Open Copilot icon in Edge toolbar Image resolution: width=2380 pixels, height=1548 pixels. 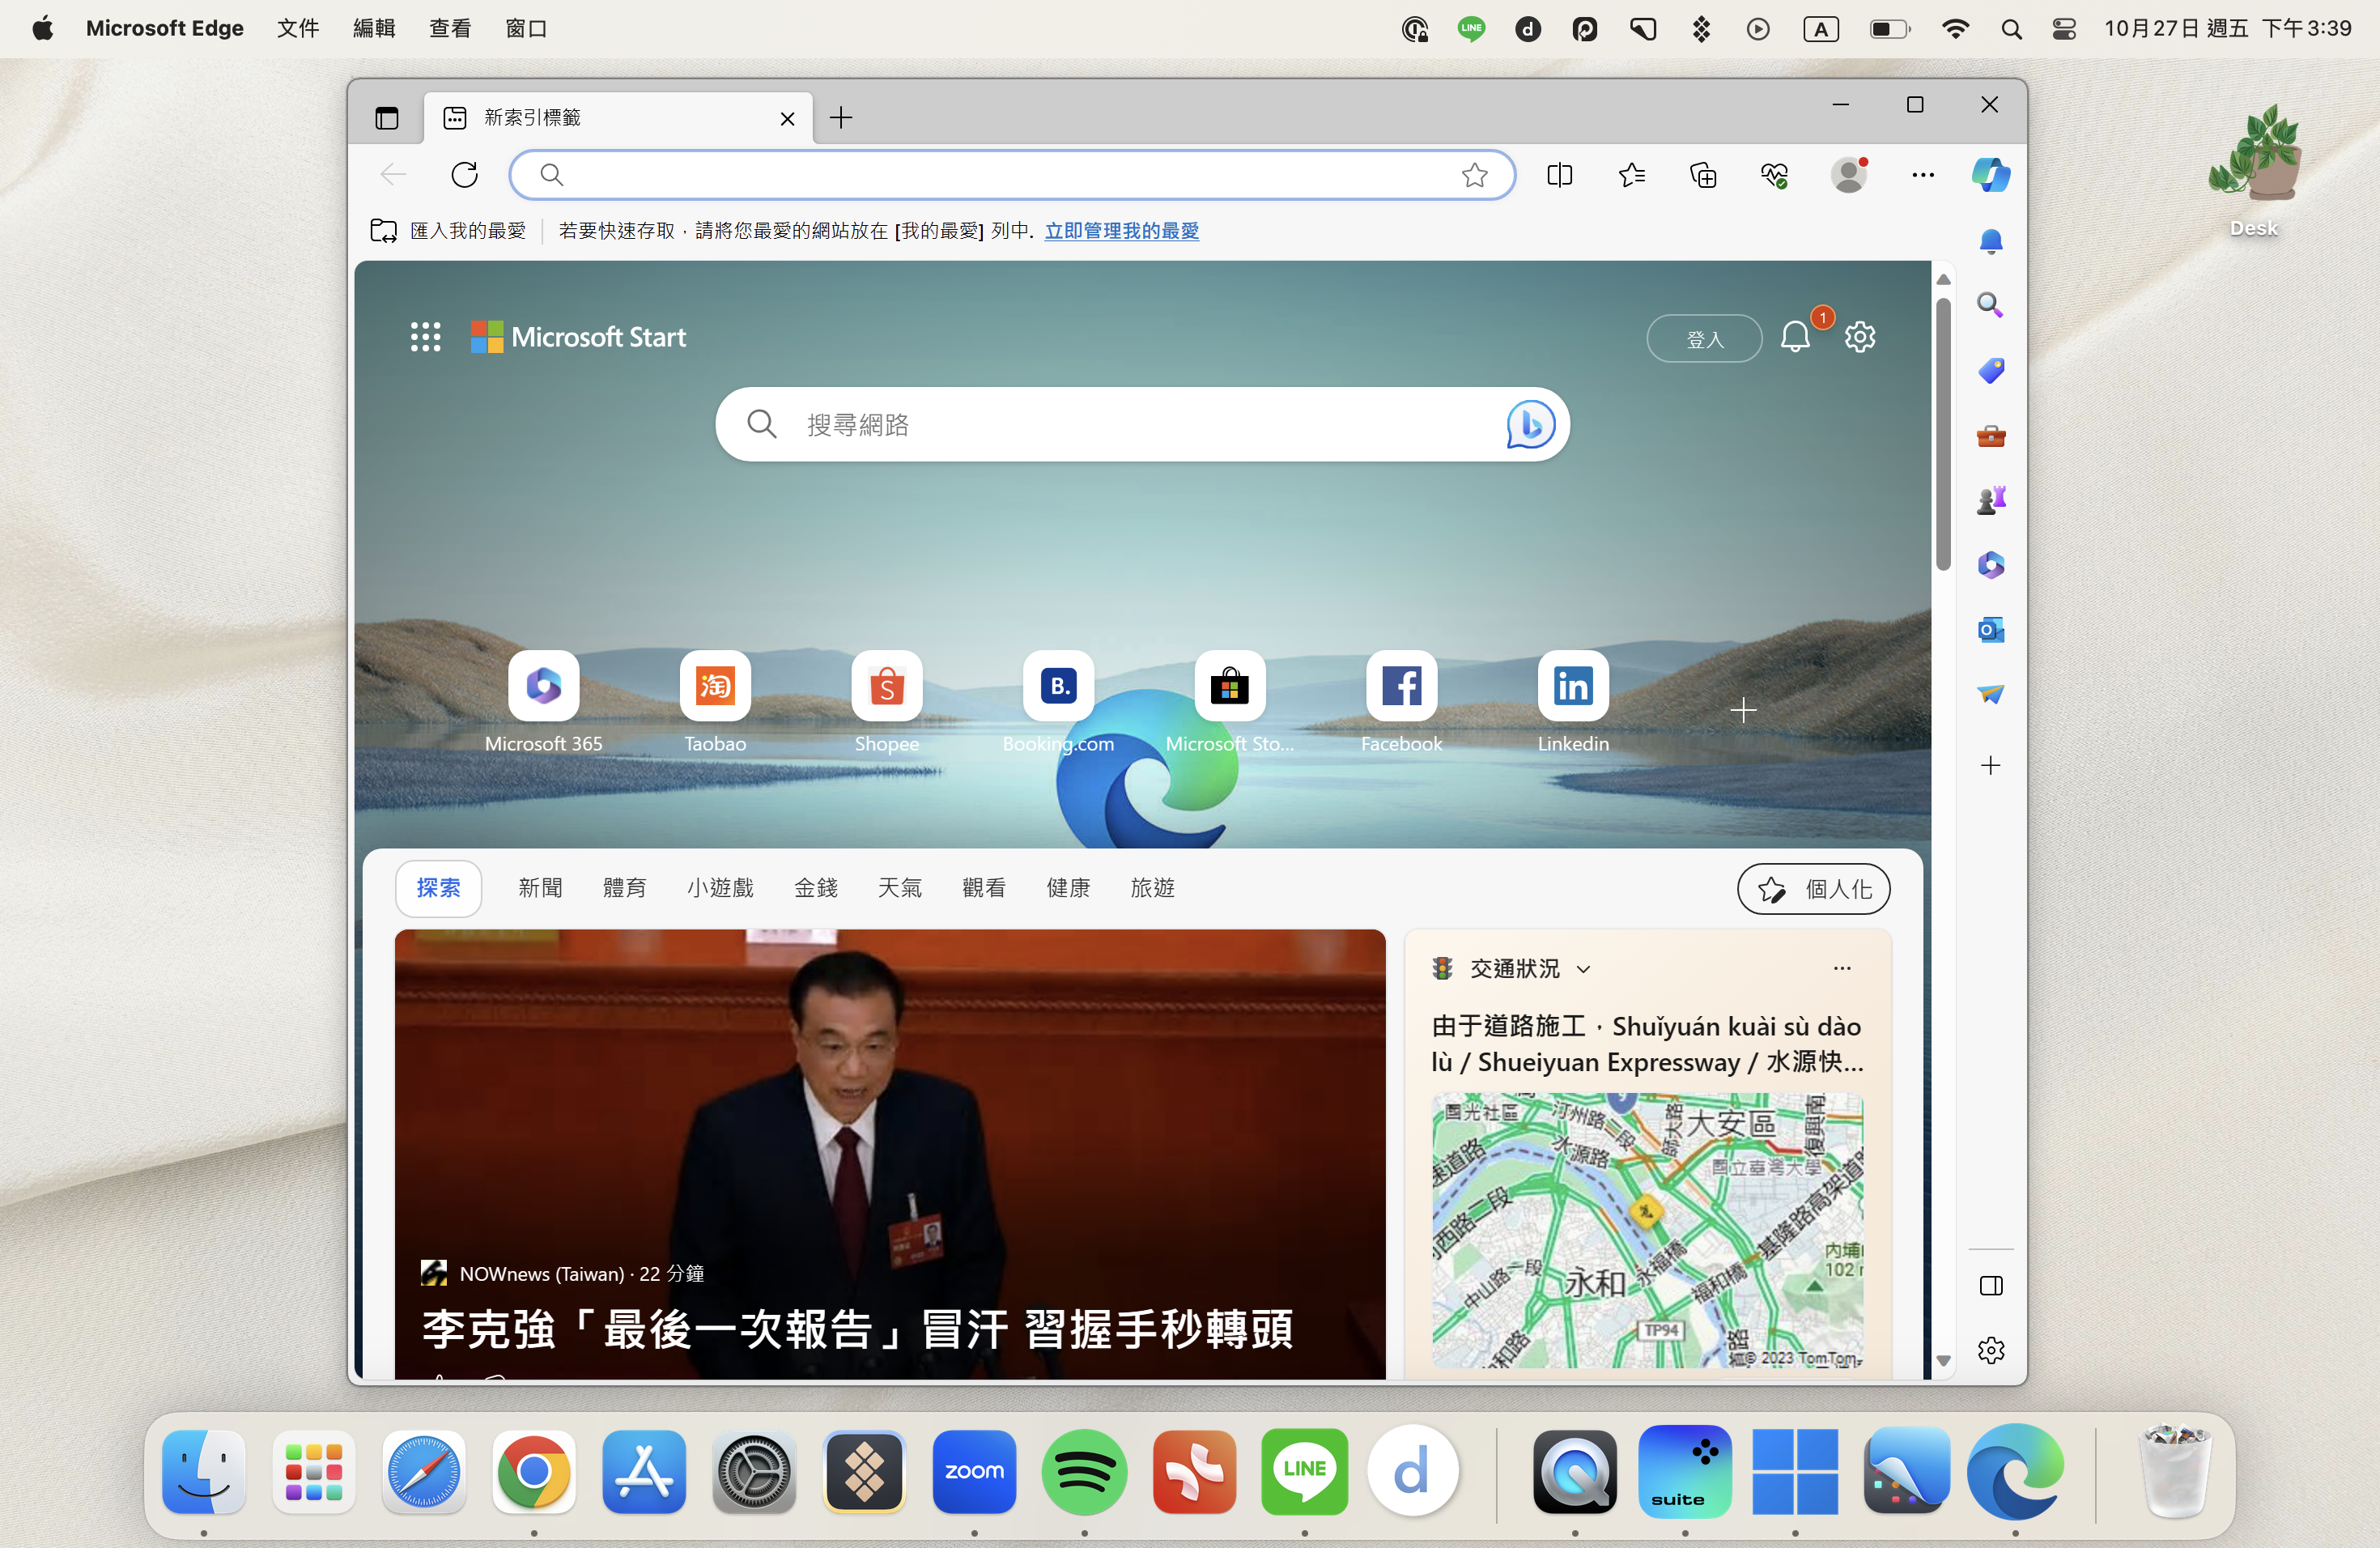point(1991,175)
